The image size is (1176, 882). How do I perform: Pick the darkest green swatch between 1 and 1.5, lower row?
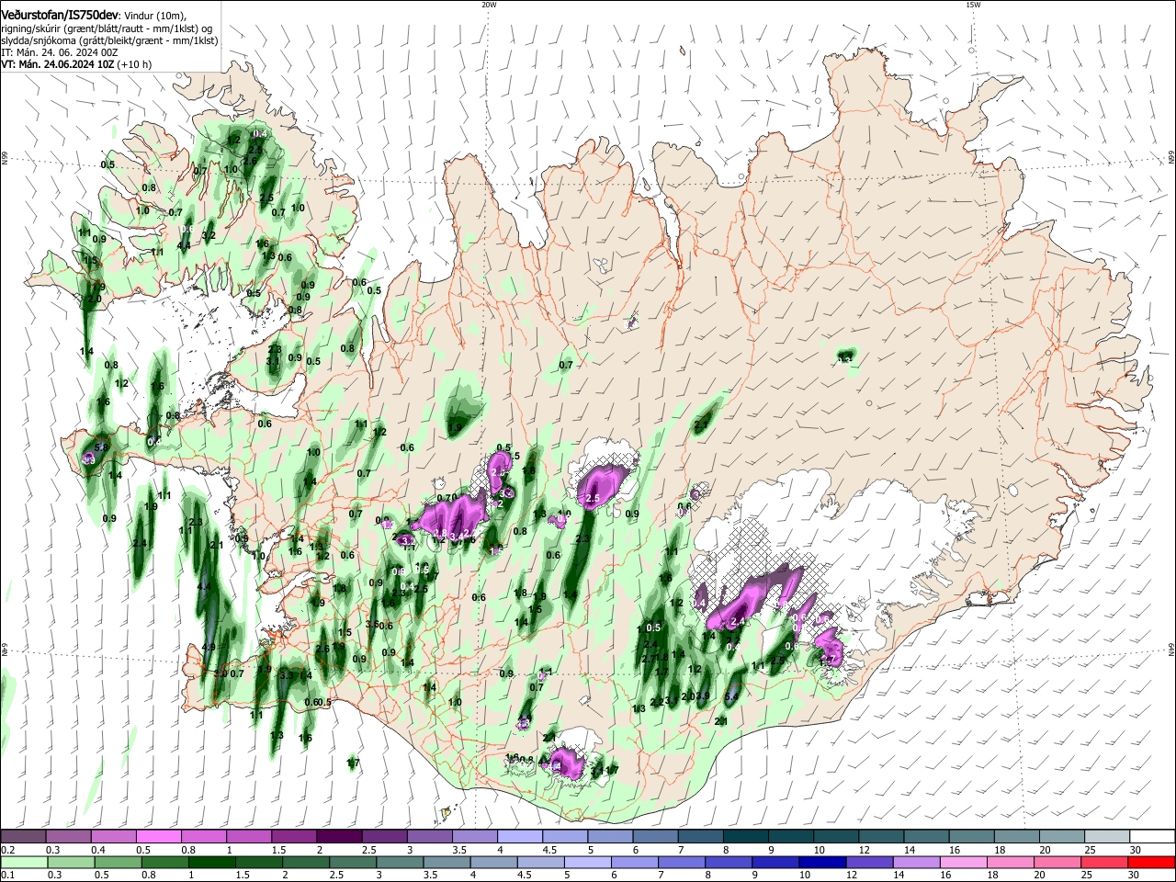211,863
